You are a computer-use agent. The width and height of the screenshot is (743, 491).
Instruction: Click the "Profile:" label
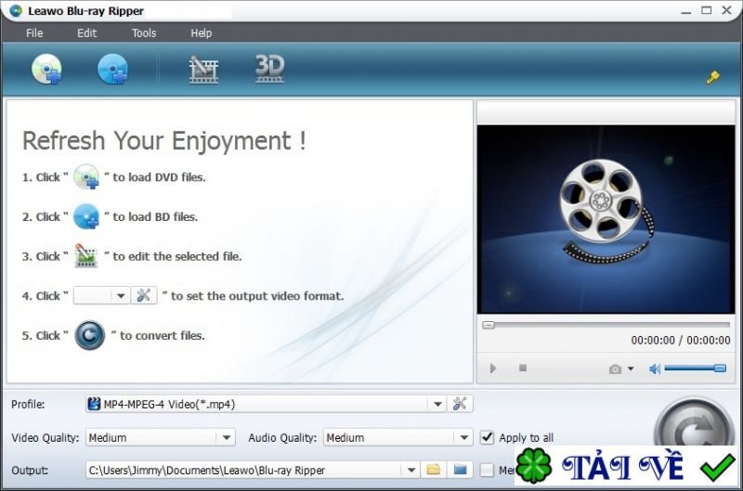pyautogui.click(x=28, y=404)
